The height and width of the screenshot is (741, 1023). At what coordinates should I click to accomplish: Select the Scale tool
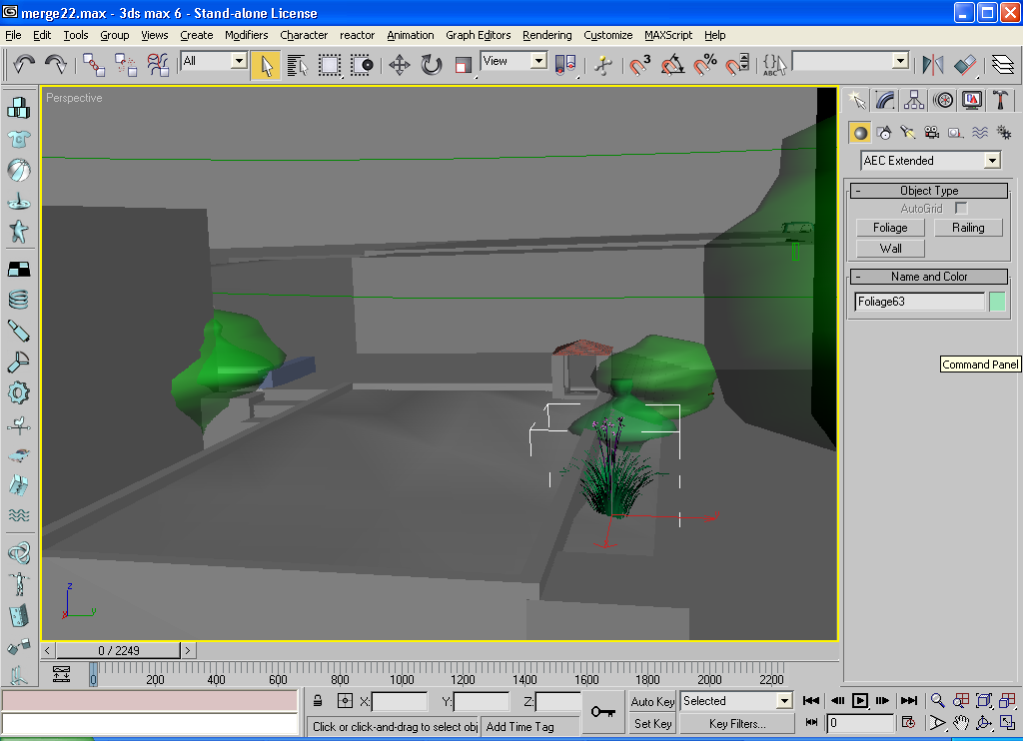[464, 65]
